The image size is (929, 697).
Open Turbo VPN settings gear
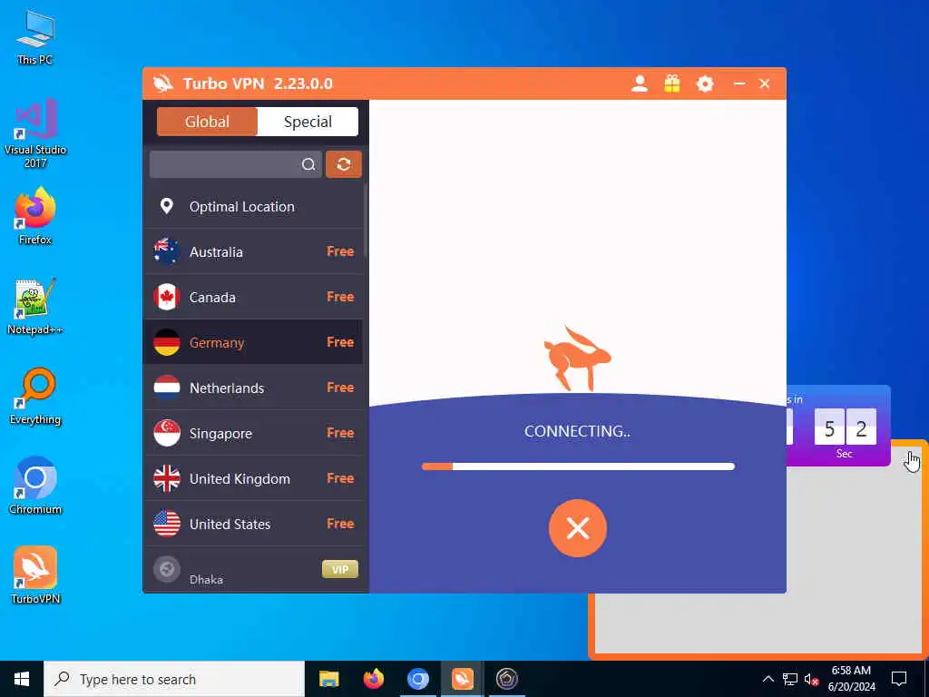coord(704,83)
